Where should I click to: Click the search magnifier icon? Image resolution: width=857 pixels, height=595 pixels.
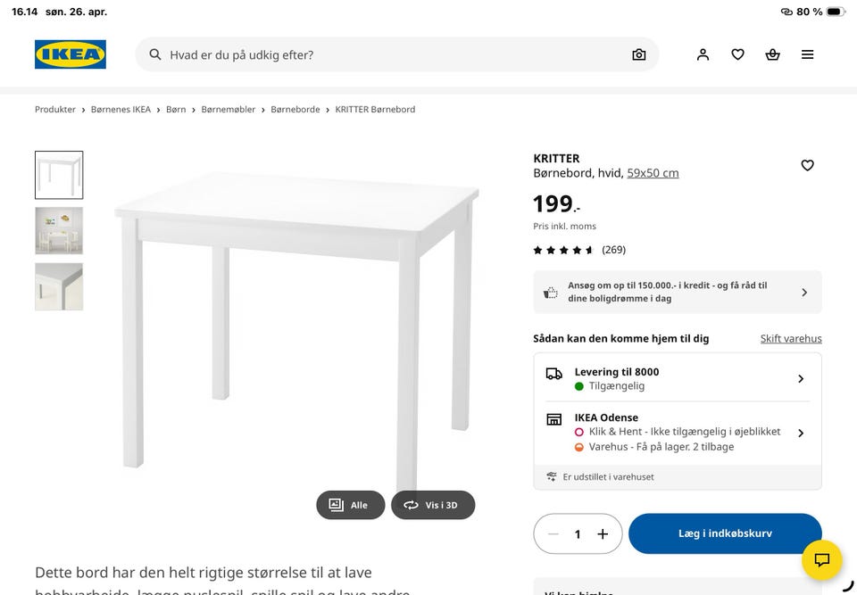(155, 54)
